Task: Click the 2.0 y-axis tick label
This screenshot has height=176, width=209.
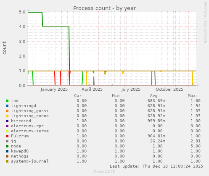Action: coord(22,56)
